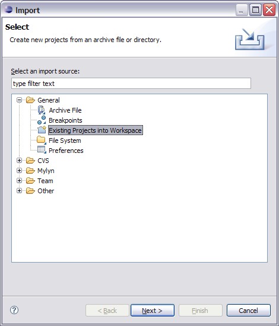This screenshot has height=326, width=279.
Task: Maximize the Import dialog window
Action: [255, 9]
